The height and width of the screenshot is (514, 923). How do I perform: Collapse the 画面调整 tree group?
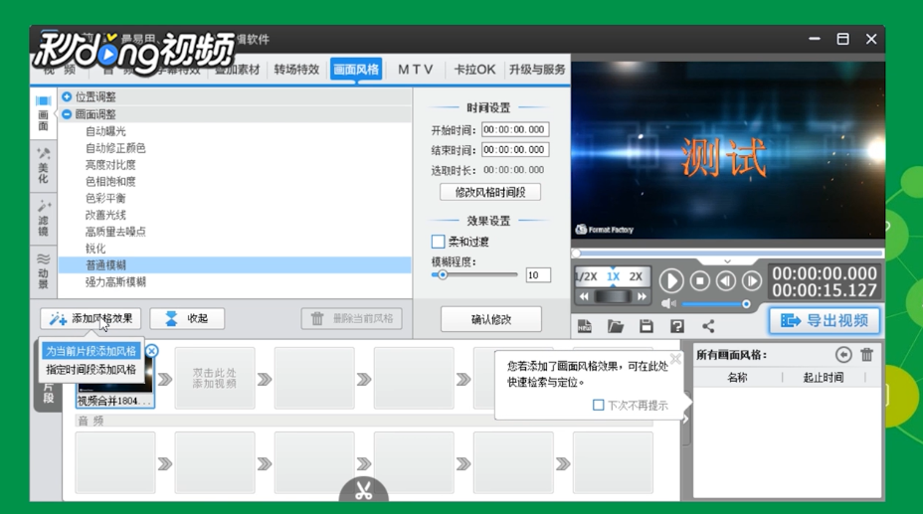tap(67, 114)
